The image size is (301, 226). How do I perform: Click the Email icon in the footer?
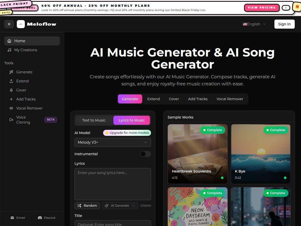pos(12,218)
